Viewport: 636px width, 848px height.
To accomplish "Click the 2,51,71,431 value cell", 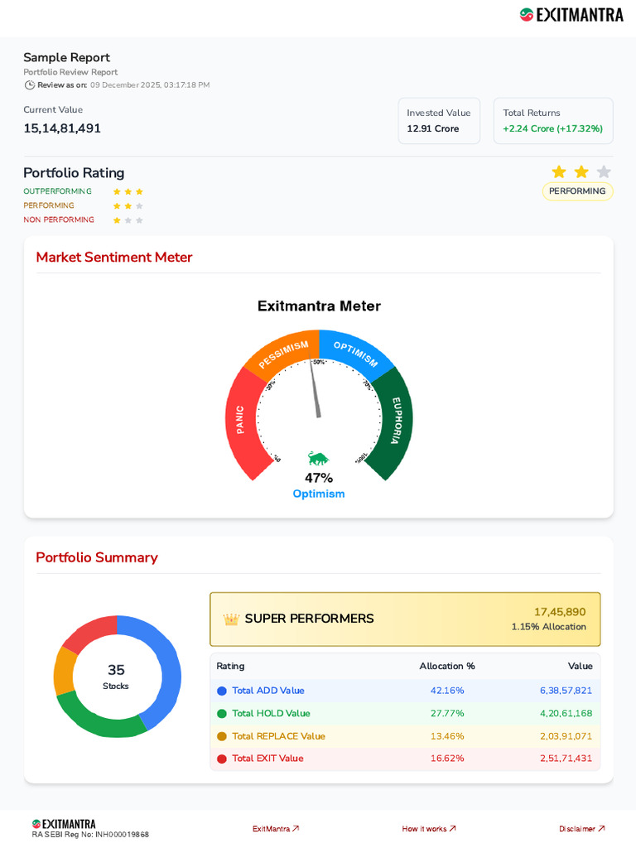I will pyautogui.click(x=566, y=759).
